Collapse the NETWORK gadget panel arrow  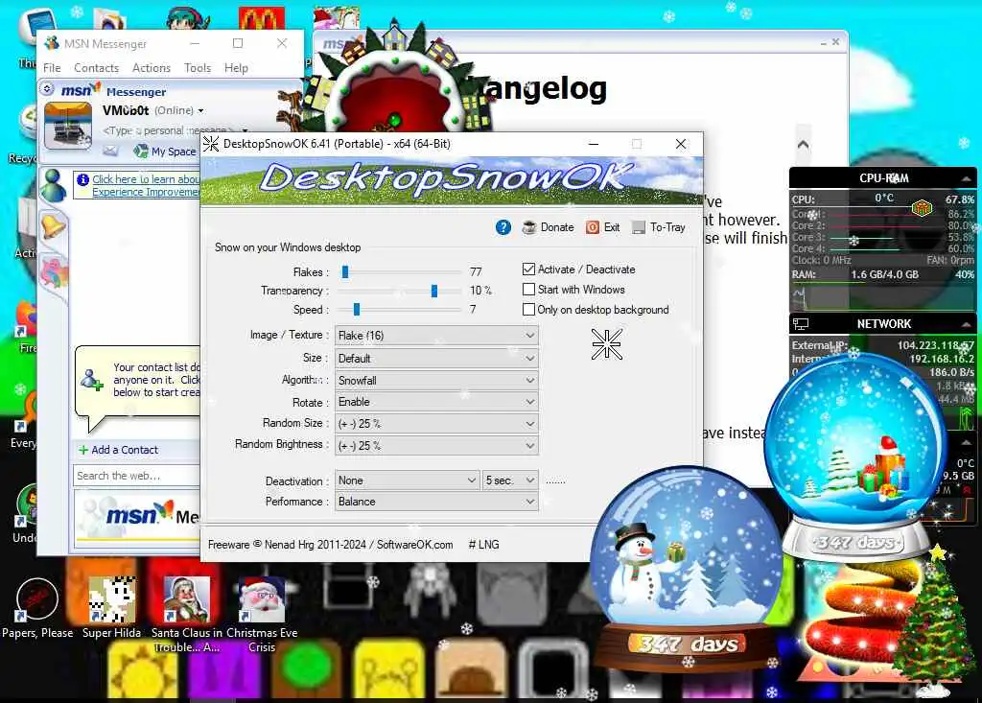pos(967,324)
